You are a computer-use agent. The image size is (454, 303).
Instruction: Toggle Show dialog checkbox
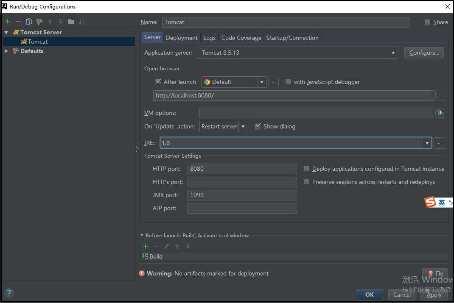(258, 126)
